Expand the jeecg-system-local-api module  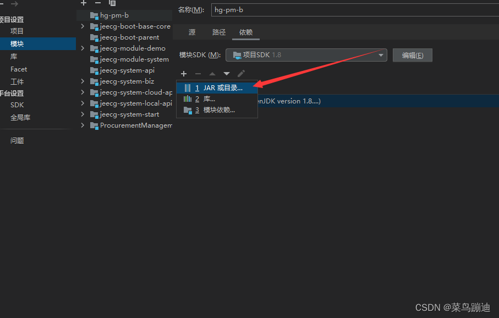(83, 103)
